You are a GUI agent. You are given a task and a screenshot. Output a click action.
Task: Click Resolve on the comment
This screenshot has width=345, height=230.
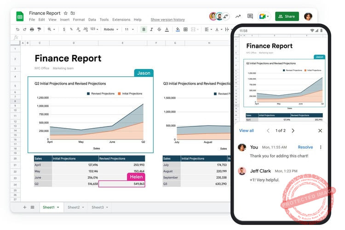tap(305, 147)
